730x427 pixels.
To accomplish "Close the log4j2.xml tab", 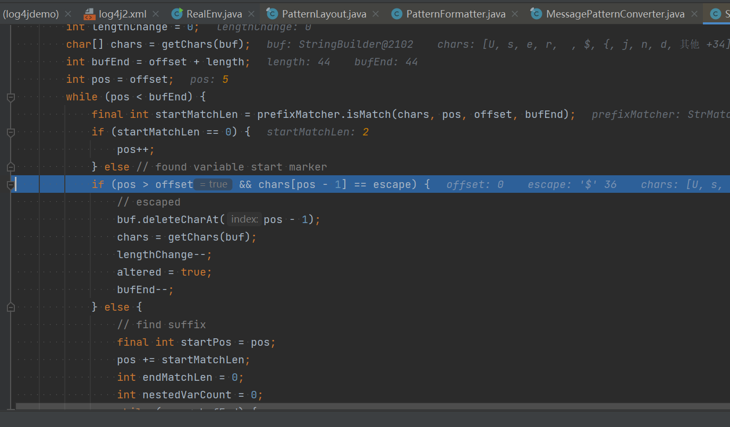I will click(x=156, y=14).
